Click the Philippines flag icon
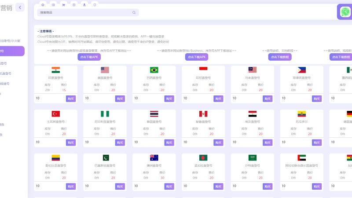This screenshot has width=352, height=198. [x=301, y=70]
